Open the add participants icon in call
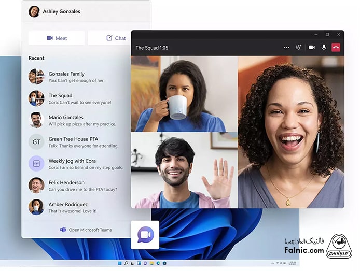 (x=298, y=47)
